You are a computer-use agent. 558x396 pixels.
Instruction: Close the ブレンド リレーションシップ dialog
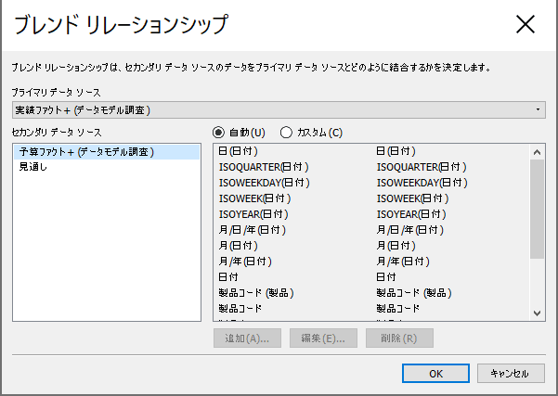pyautogui.click(x=526, y=24)
